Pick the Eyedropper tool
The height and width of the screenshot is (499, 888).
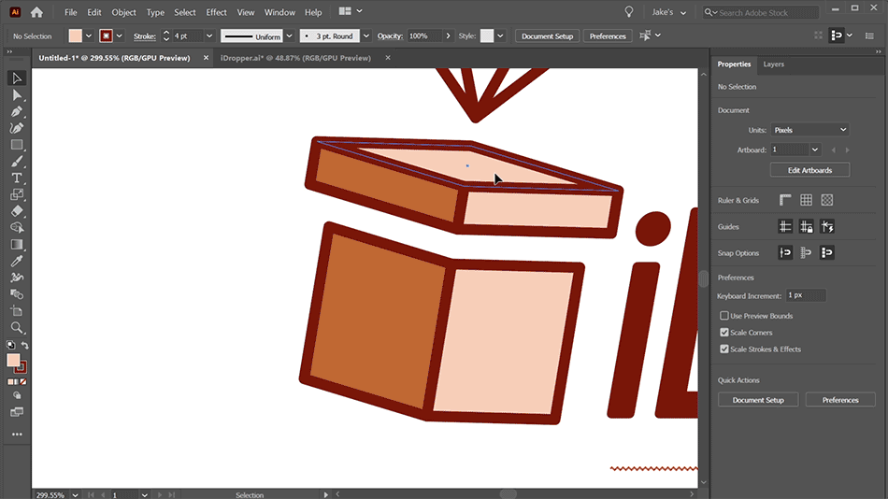[17, 261]
